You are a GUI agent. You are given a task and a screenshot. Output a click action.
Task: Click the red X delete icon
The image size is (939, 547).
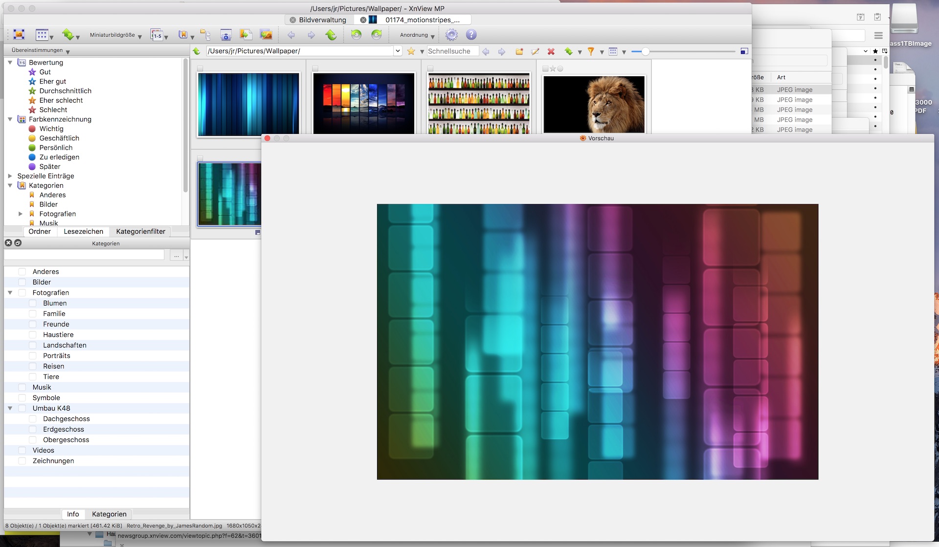(551, 51)
